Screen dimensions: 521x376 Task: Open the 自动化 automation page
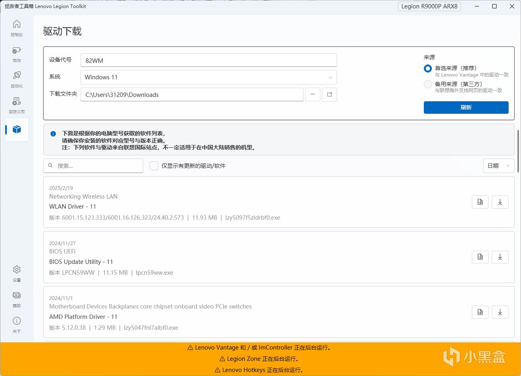pyautogui.click(x=17, y=79)
